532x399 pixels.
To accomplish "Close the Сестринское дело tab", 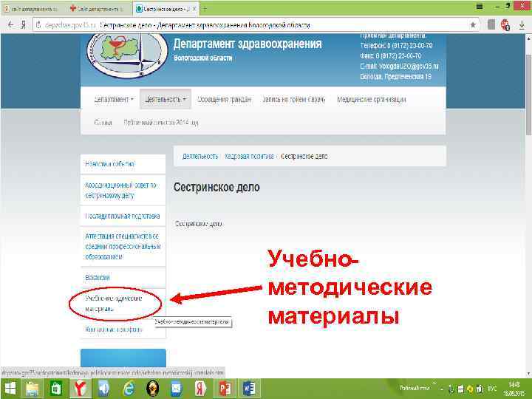I will point(194,9).
